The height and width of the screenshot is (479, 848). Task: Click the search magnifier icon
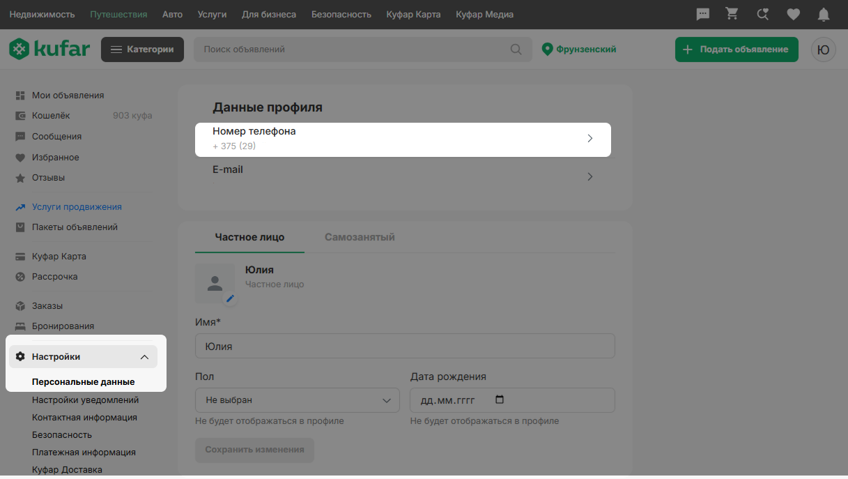click(516, 50)
